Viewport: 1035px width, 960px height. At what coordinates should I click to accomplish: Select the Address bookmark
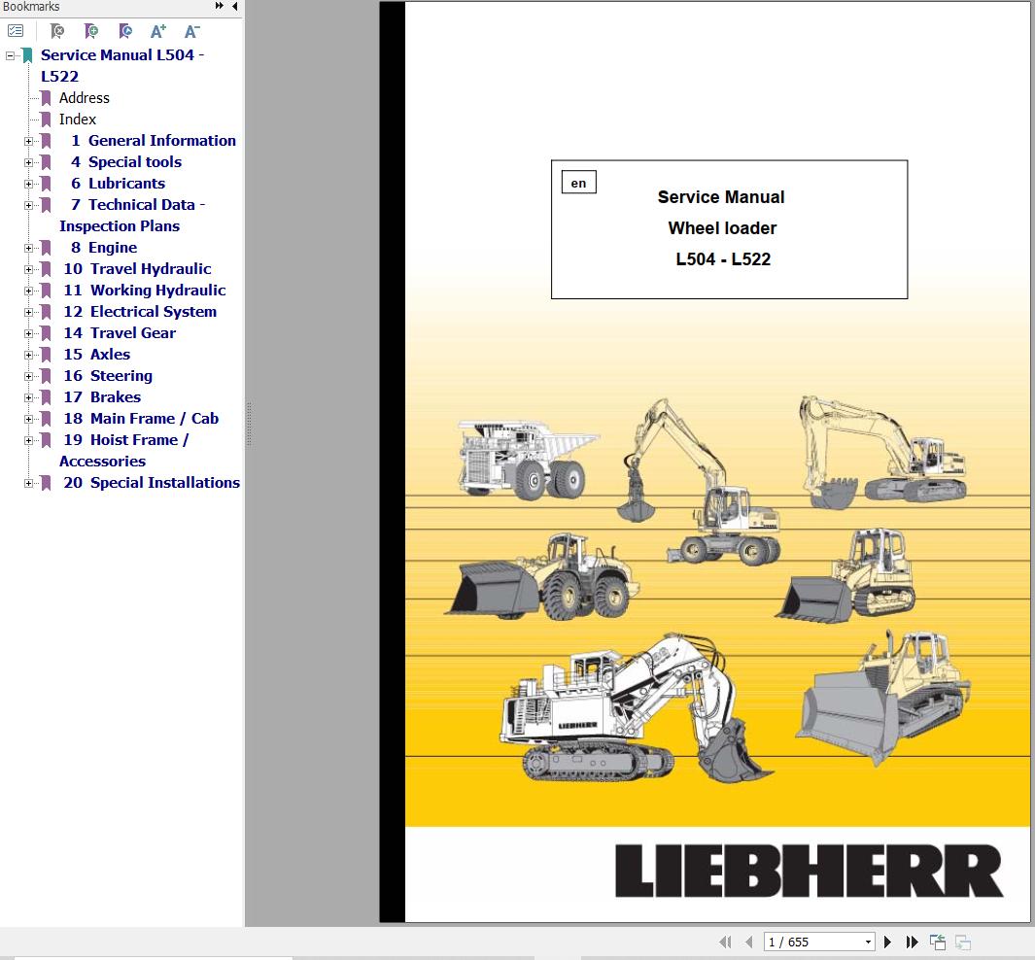pos(84,97)
